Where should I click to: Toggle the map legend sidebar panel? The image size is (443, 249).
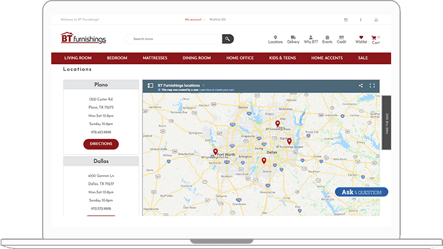150,85
